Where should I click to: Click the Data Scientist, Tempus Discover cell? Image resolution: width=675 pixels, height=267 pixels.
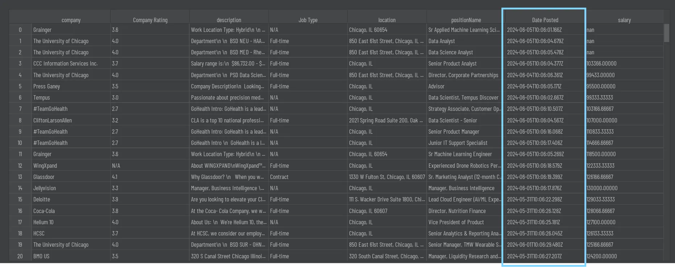pyautogui.click(x=466, y=97)
